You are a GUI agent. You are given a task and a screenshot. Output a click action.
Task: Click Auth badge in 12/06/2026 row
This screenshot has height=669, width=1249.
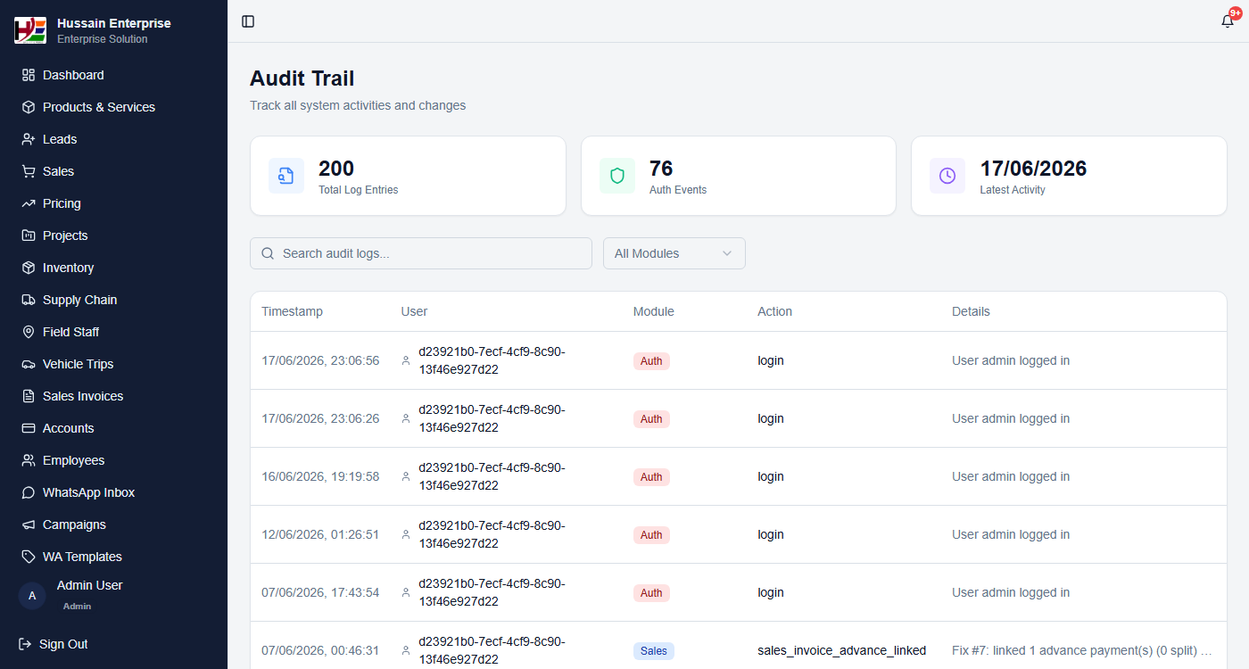click(651, 535)
